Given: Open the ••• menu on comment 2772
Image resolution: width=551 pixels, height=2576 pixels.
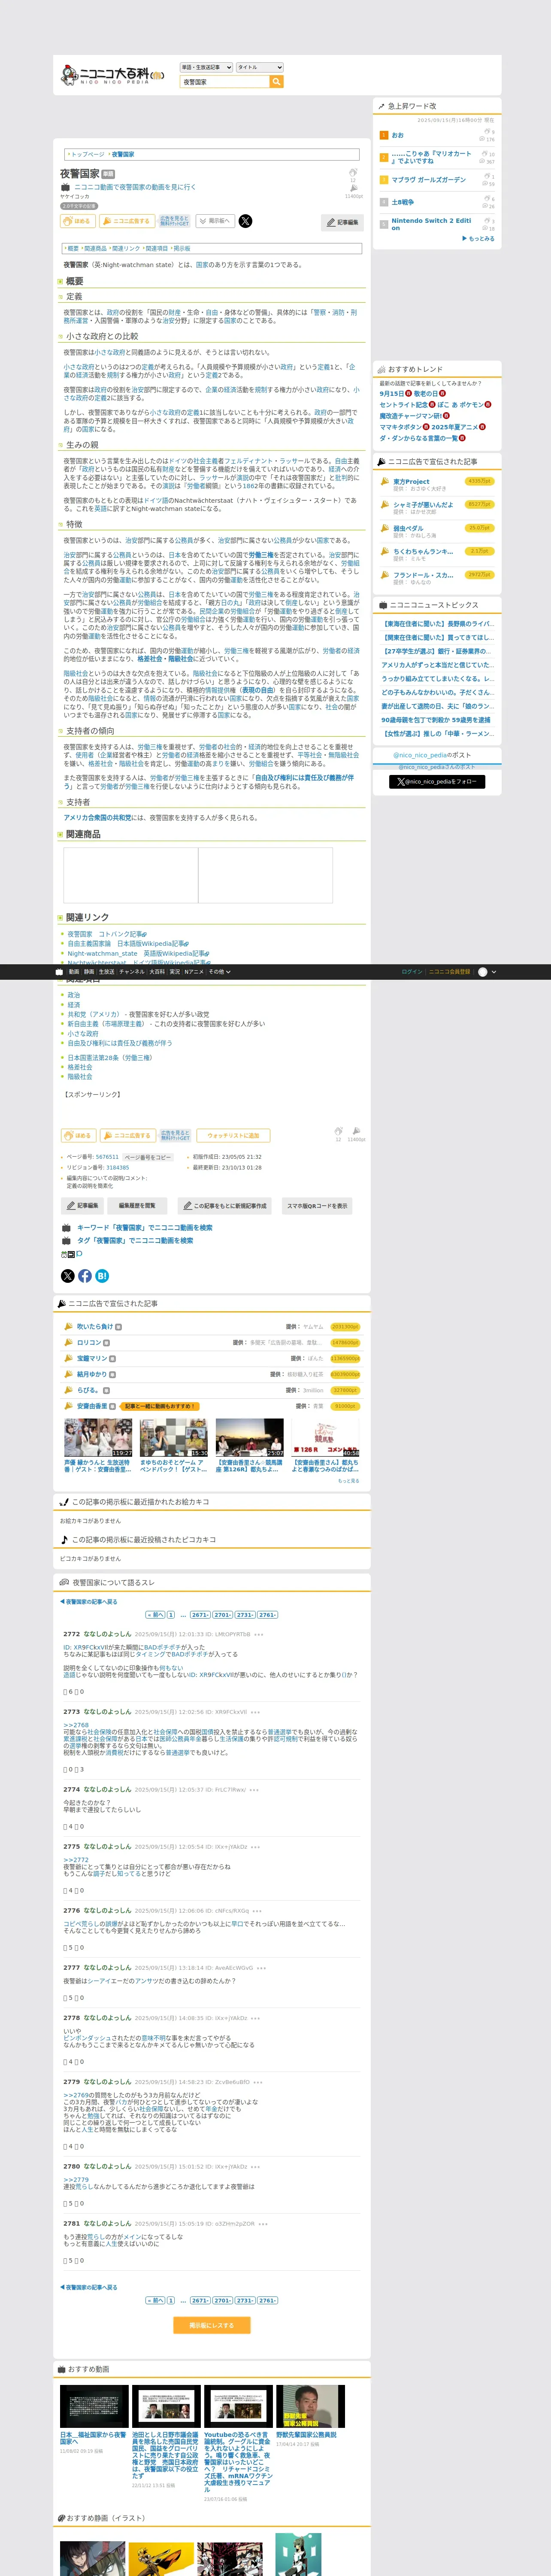Looking at the screenshot, I should (259, 1634).
